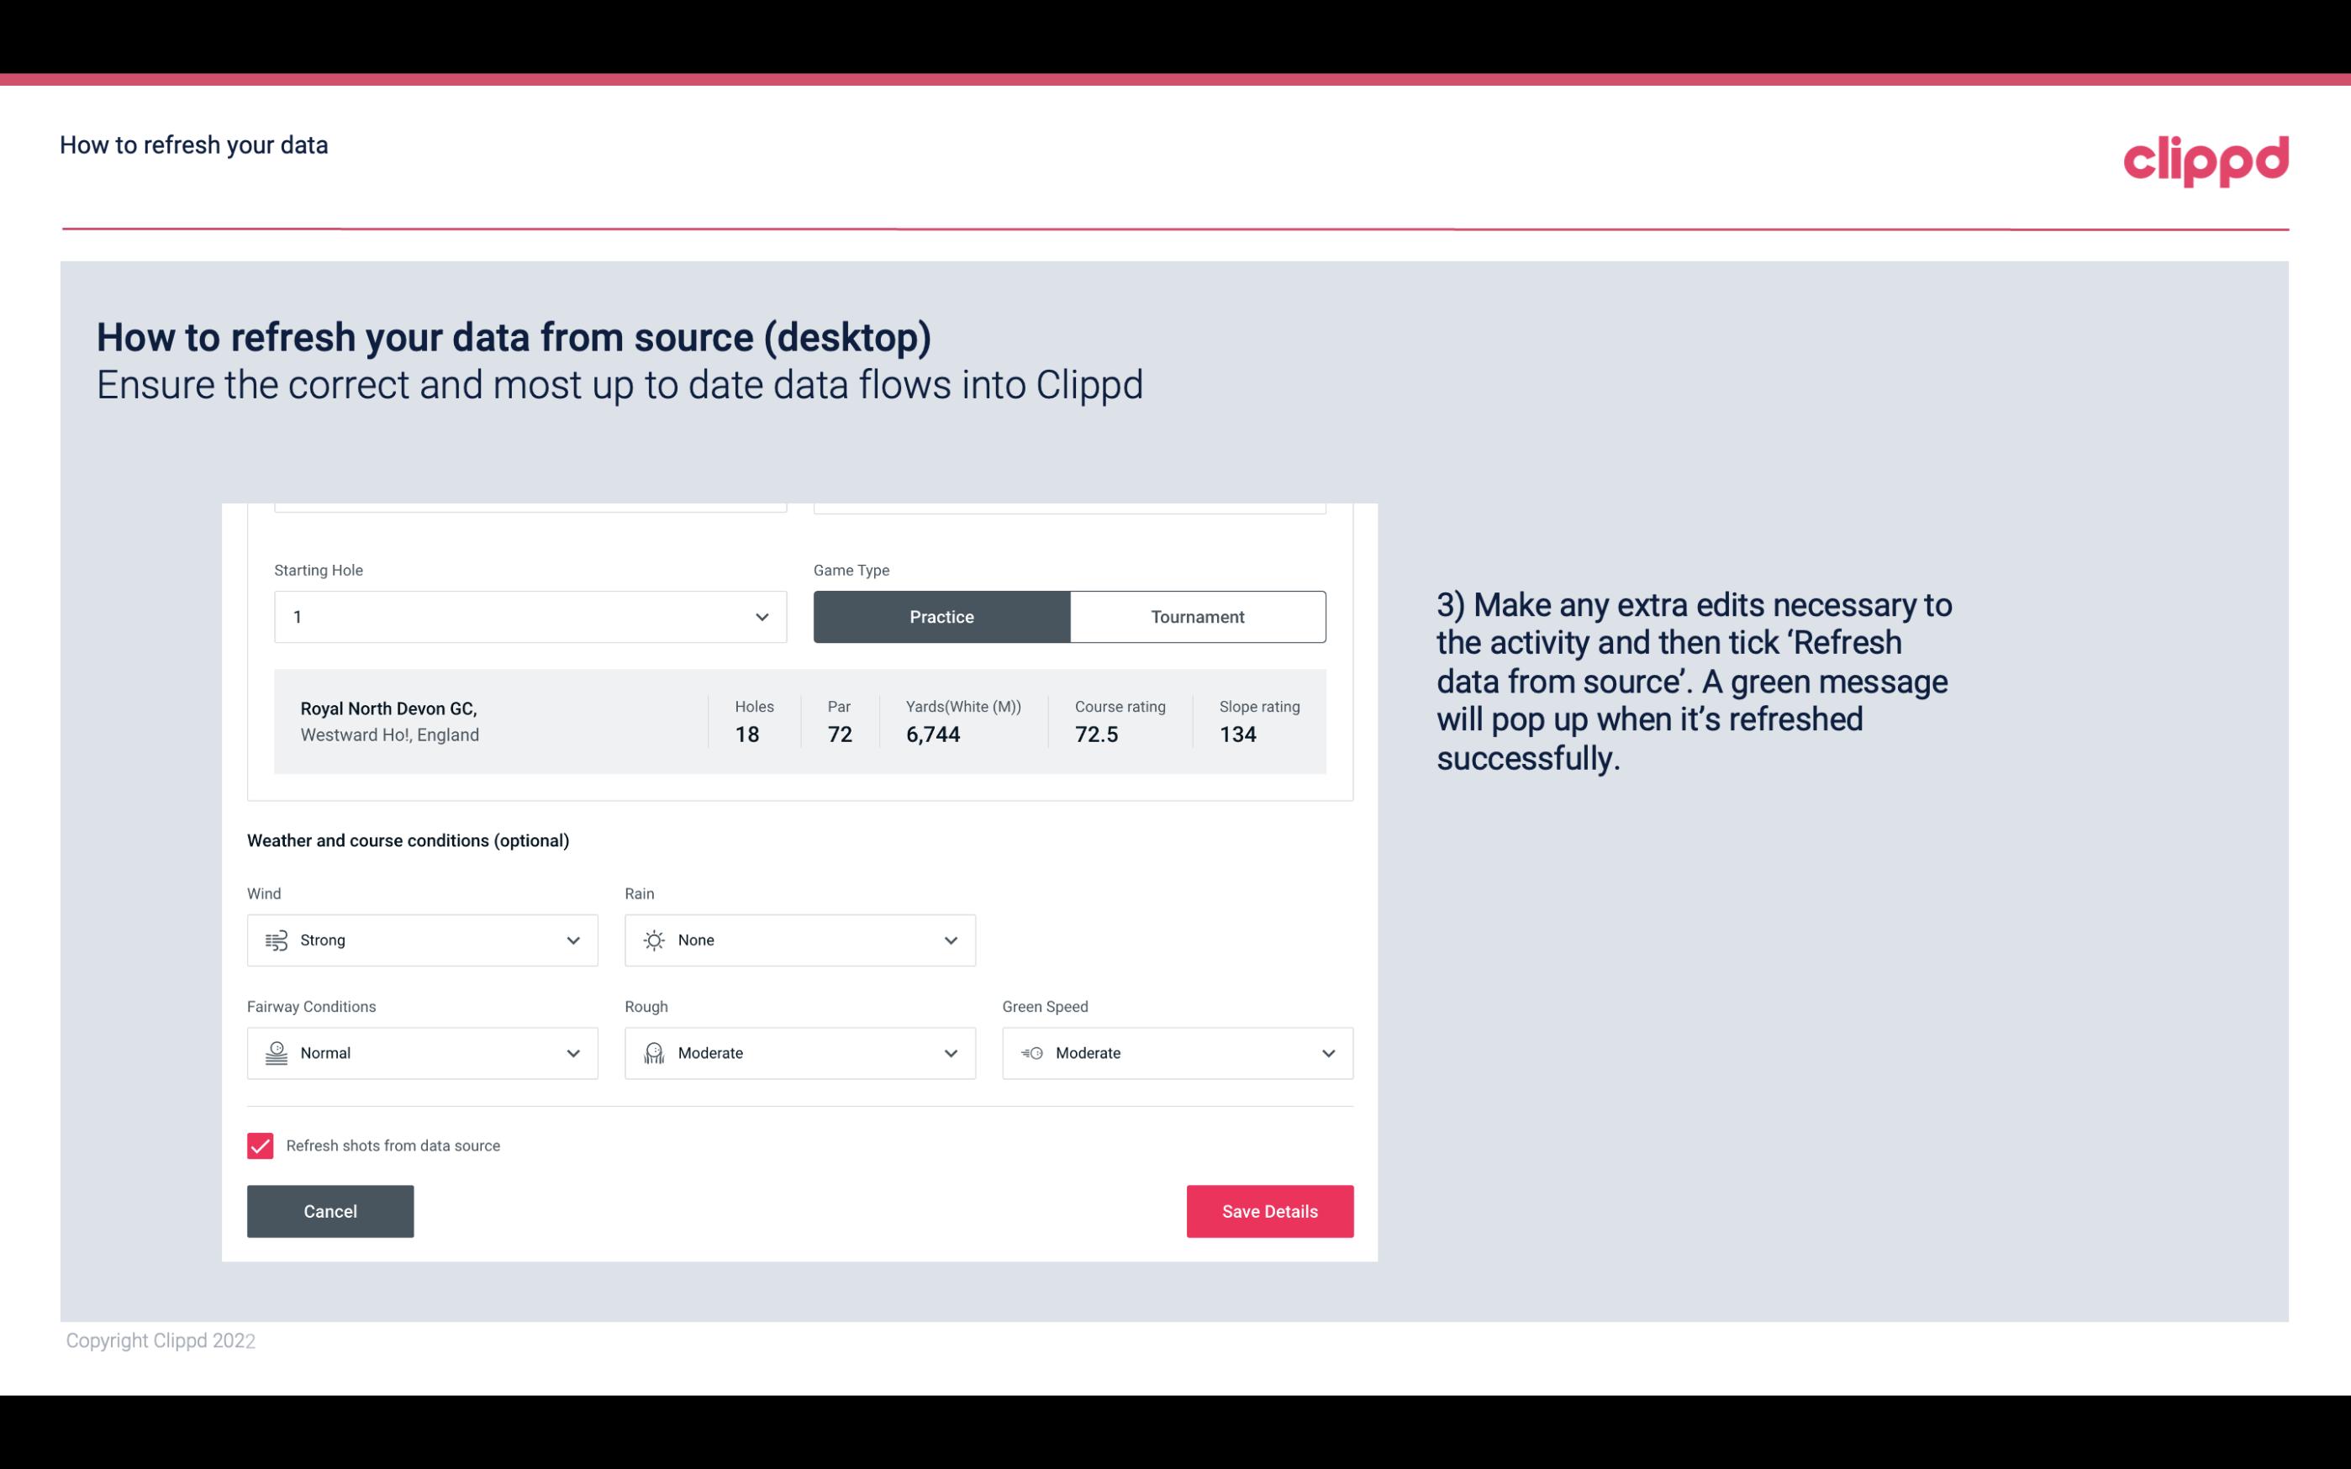Click Cancel button
The height and width of the screenshot is (1469, 2351).
click(330, 1212)
